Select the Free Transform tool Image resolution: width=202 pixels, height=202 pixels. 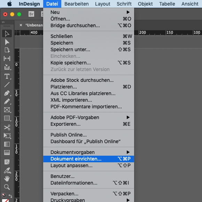[7, 136]
